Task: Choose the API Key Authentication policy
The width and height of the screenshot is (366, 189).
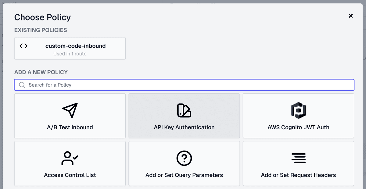Action: 184,116
